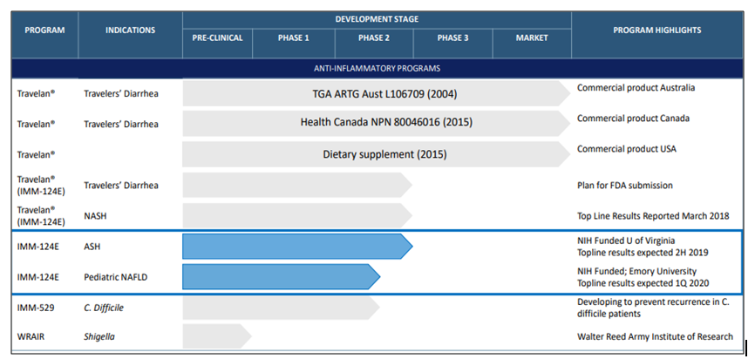Select the PHASE 2 stage header
755x359 pixels.
pos(374,38)
